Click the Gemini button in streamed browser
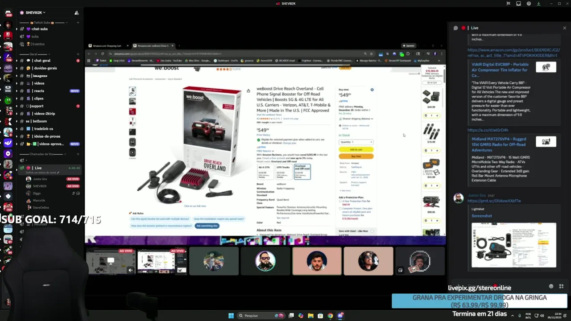The image size is (571, 321). 409,45
